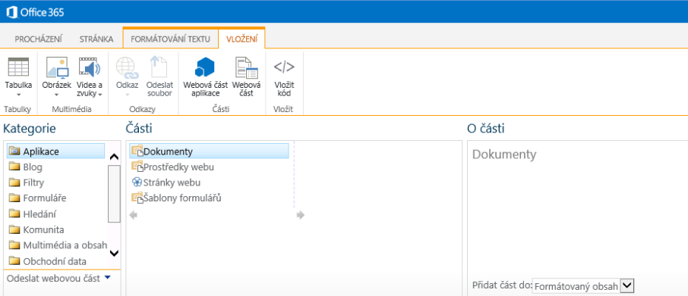Viewport: 688px width, 296px height.
Task: Click the Odkaz link icon
Action: (128, 68)
